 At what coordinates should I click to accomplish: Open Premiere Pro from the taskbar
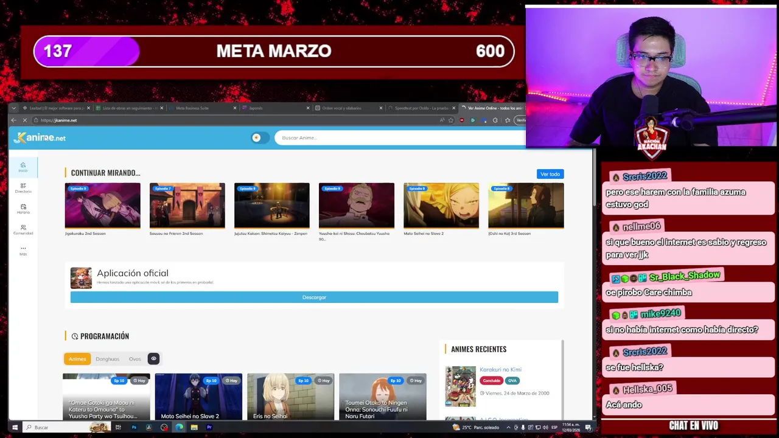click(x=209, y=428)
